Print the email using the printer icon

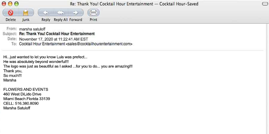[x=93, y=13]
